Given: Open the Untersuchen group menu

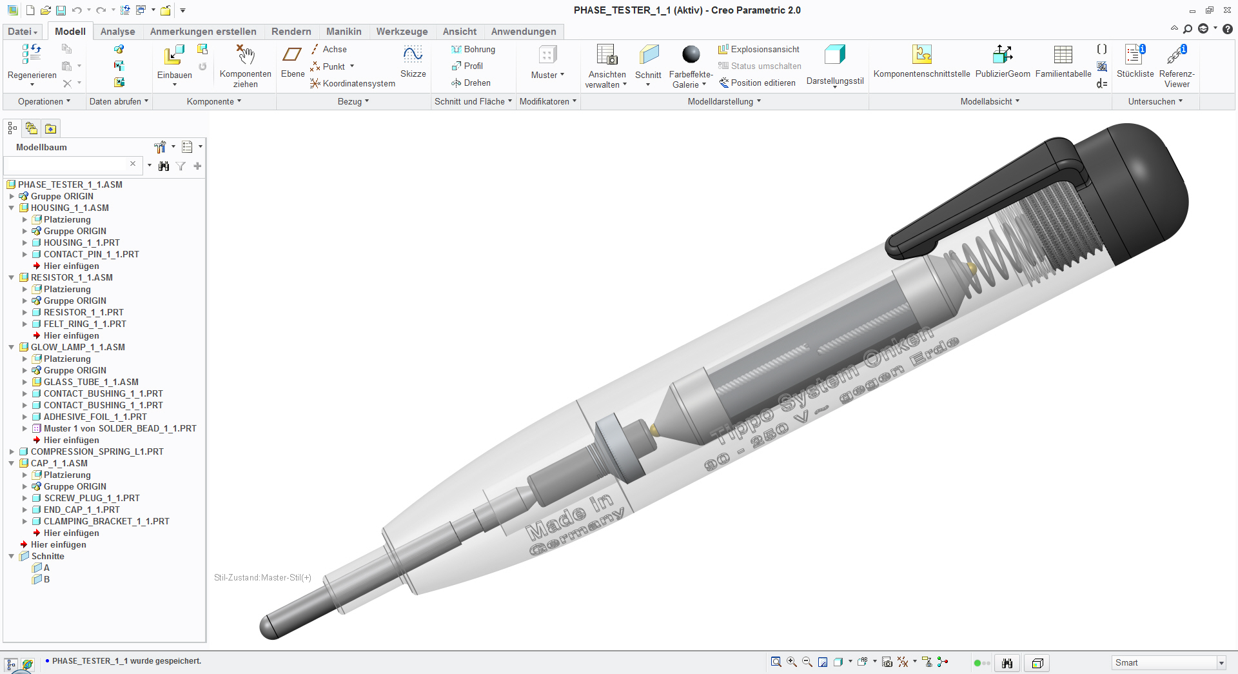Looking at the screenshot, I should 1155,101.
